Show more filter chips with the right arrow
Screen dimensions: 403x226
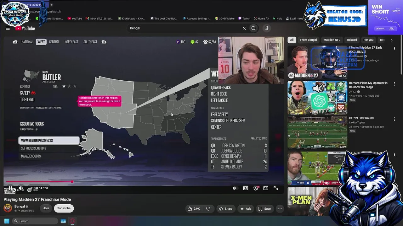(391, 40)
